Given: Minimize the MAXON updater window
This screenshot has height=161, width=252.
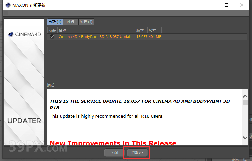Looking at the screenshot, I should point(211,5).
